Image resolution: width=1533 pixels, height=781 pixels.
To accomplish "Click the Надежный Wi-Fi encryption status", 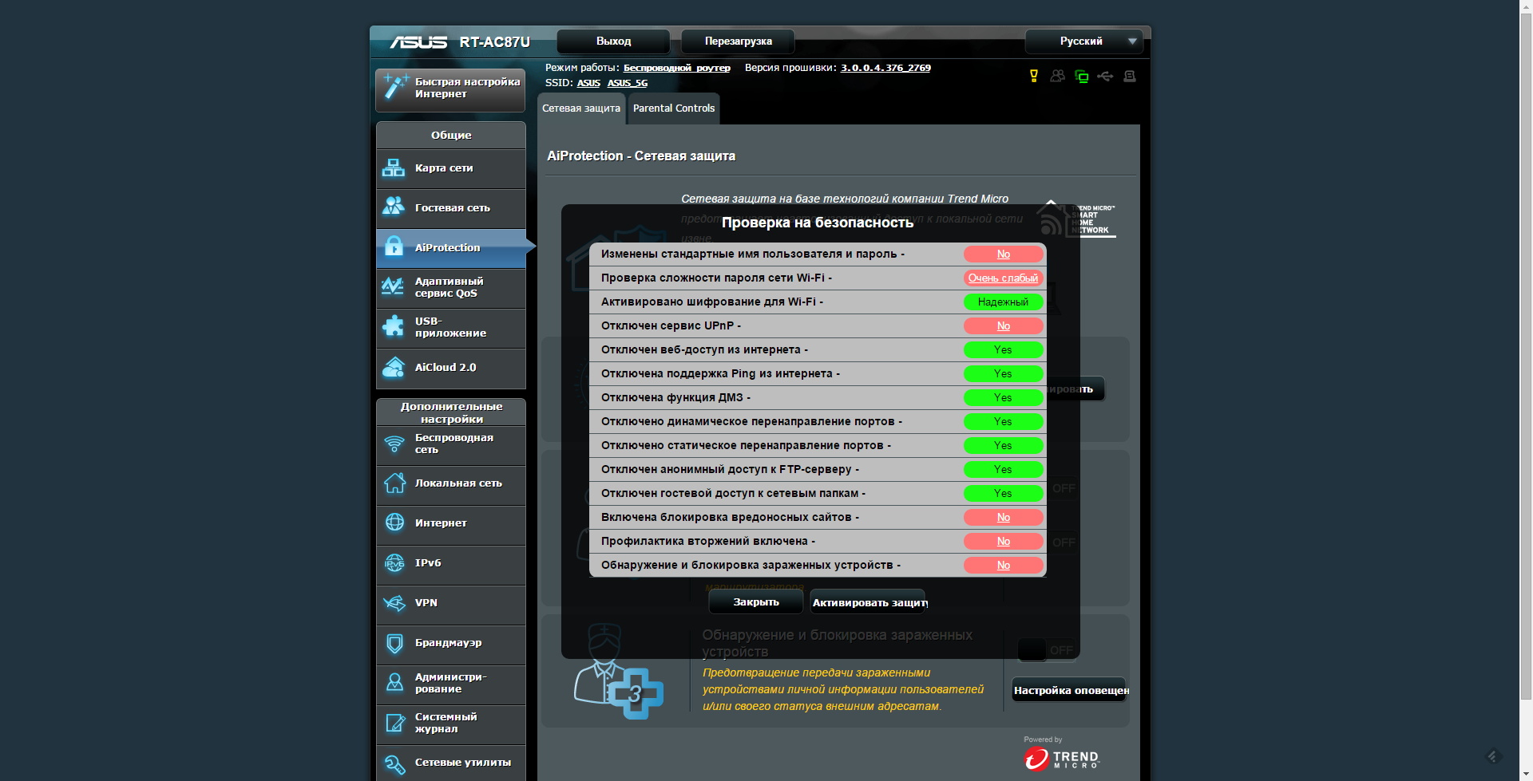I will click(x=1004, y=302).
